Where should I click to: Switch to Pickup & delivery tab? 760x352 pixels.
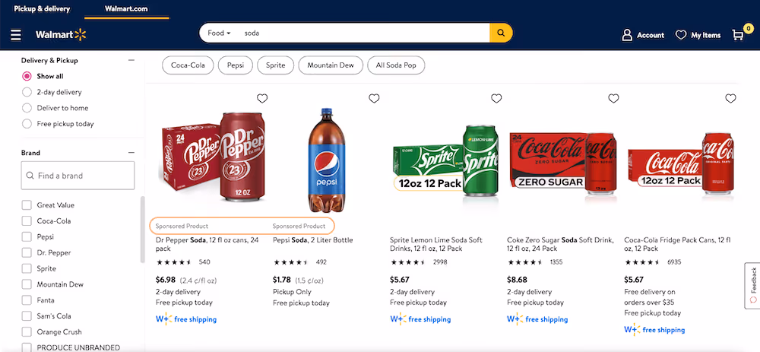tap(42, 8)
